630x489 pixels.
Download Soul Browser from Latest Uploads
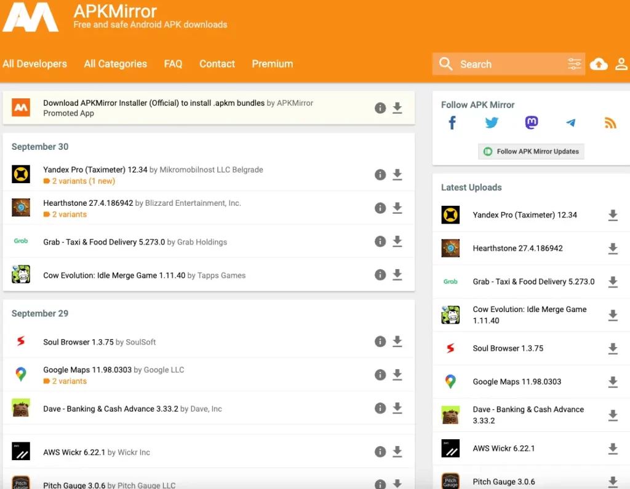pyautogui.click(x=613, y=348)
